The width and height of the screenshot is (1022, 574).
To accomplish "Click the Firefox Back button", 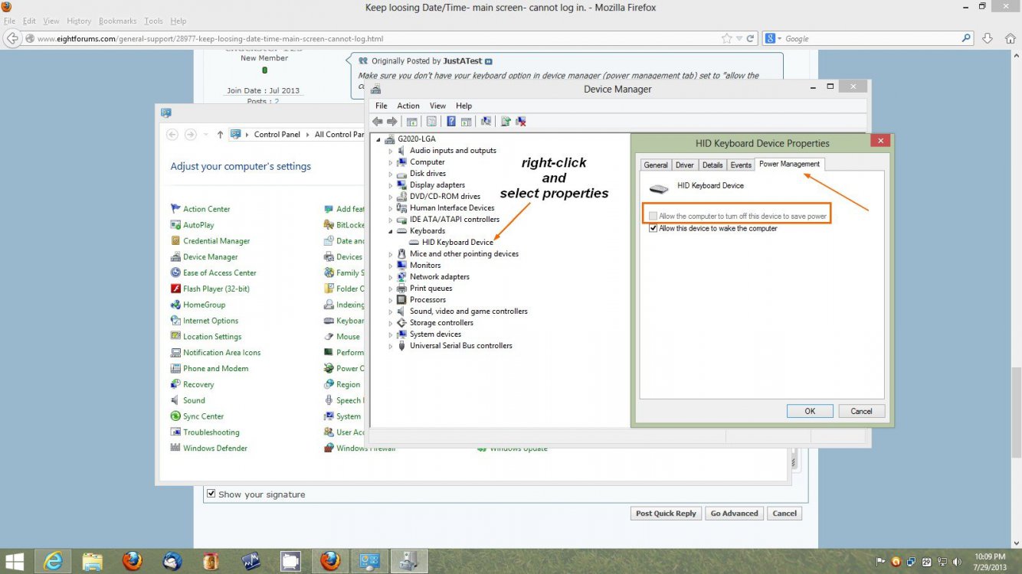I will 12,38.
